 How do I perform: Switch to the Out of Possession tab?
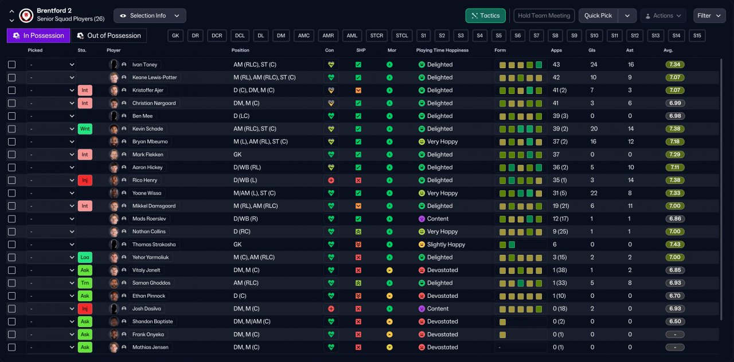point(108,36)
